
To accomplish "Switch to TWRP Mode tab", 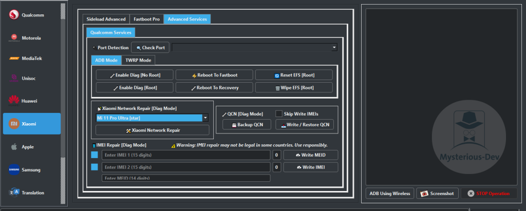I will click(138, 61).
